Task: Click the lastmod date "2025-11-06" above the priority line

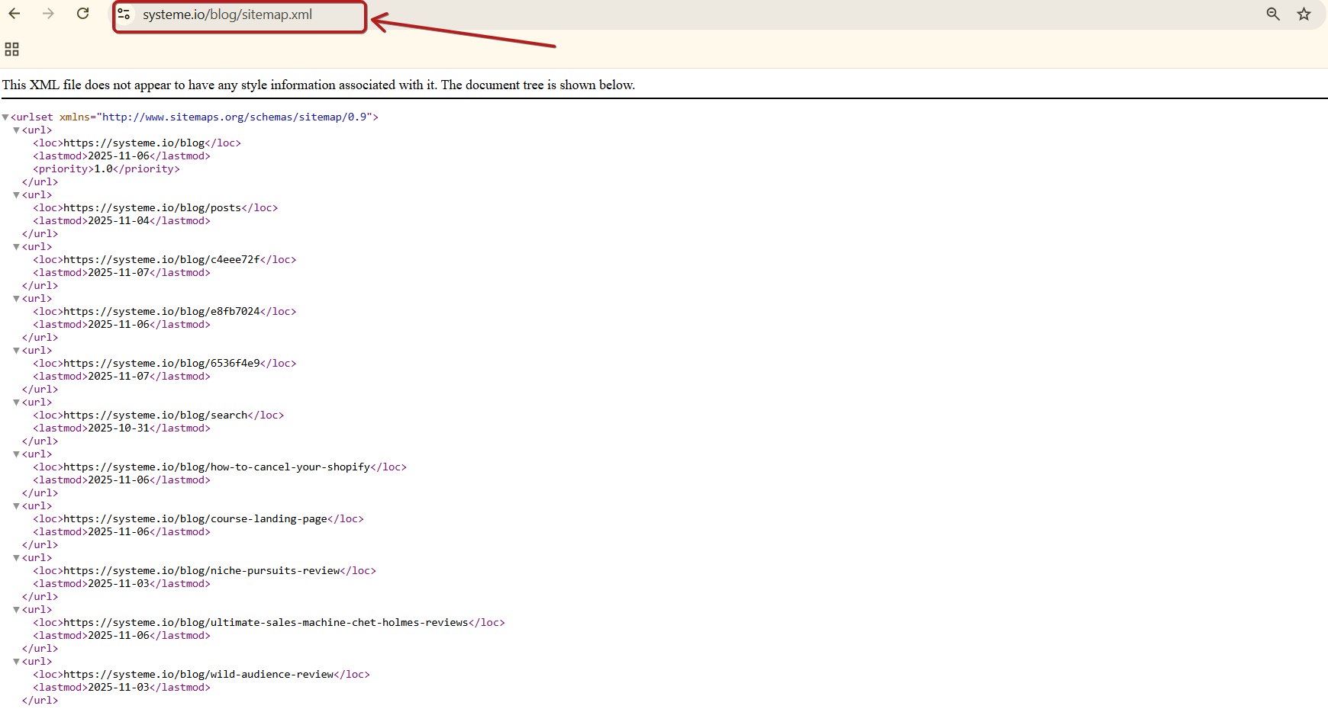Action: pos(119,156)
